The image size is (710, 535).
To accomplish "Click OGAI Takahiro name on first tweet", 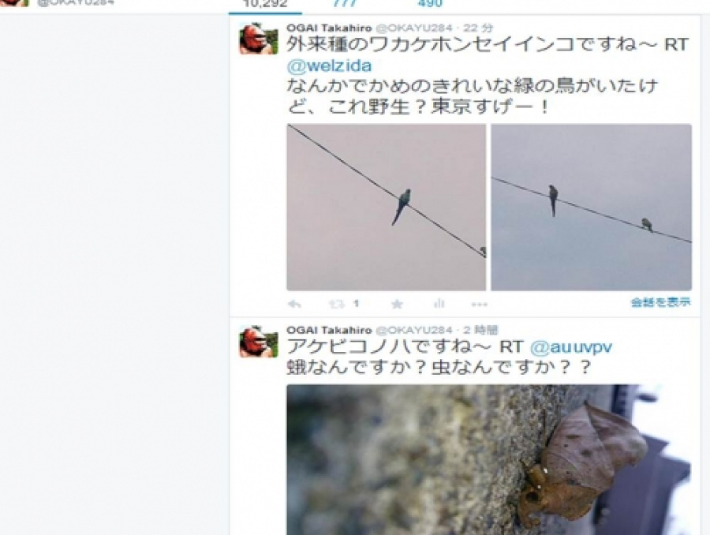I will (x=329, y=28).
